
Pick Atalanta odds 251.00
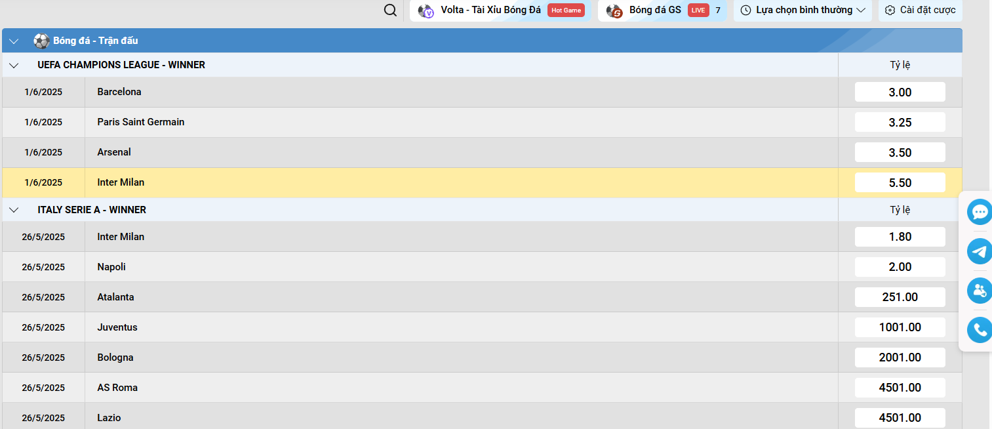point(900,297)
